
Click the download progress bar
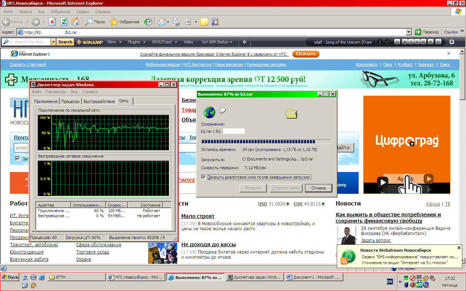click(266, 141)
